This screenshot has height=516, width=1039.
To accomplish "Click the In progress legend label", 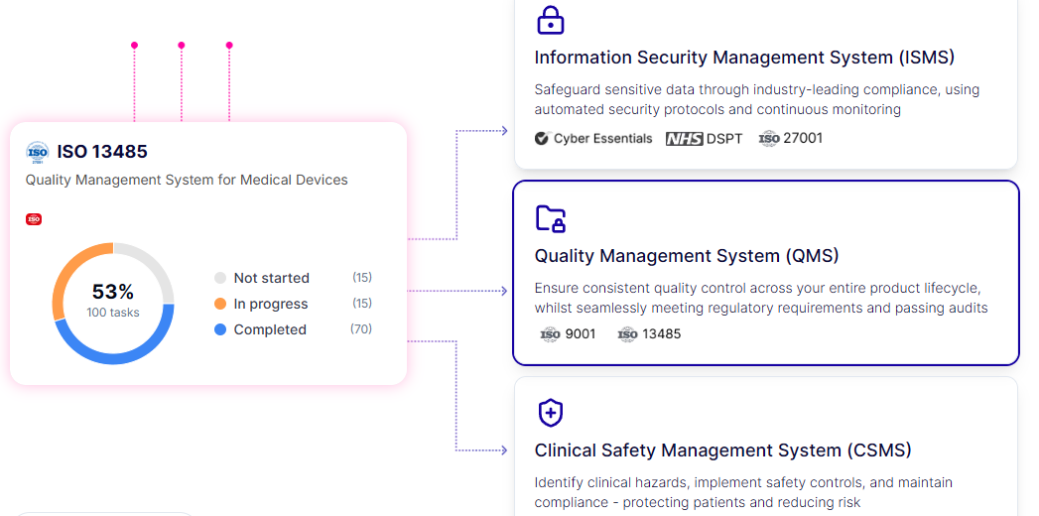I will tap(271, 304).
